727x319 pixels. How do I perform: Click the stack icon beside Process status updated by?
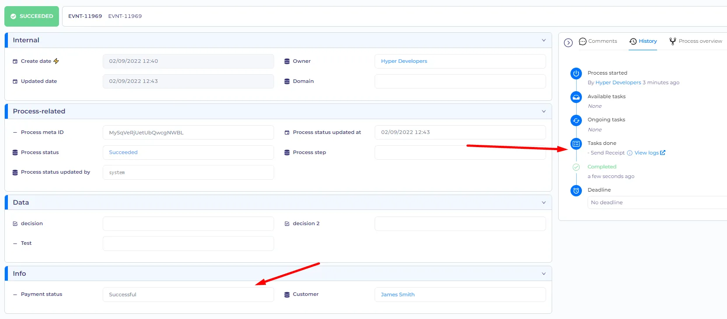pos(15,172)
